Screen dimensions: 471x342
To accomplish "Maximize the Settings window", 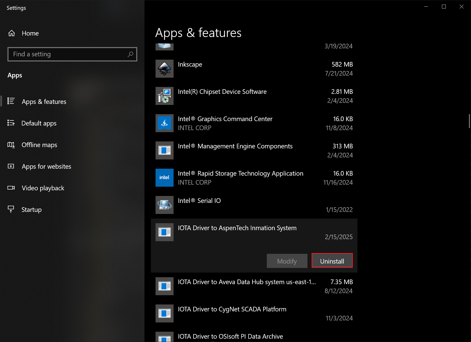I will tap(444, 7).
